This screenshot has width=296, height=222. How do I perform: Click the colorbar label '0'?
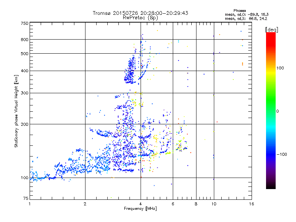pyautogui.click(x=277, y=111)
